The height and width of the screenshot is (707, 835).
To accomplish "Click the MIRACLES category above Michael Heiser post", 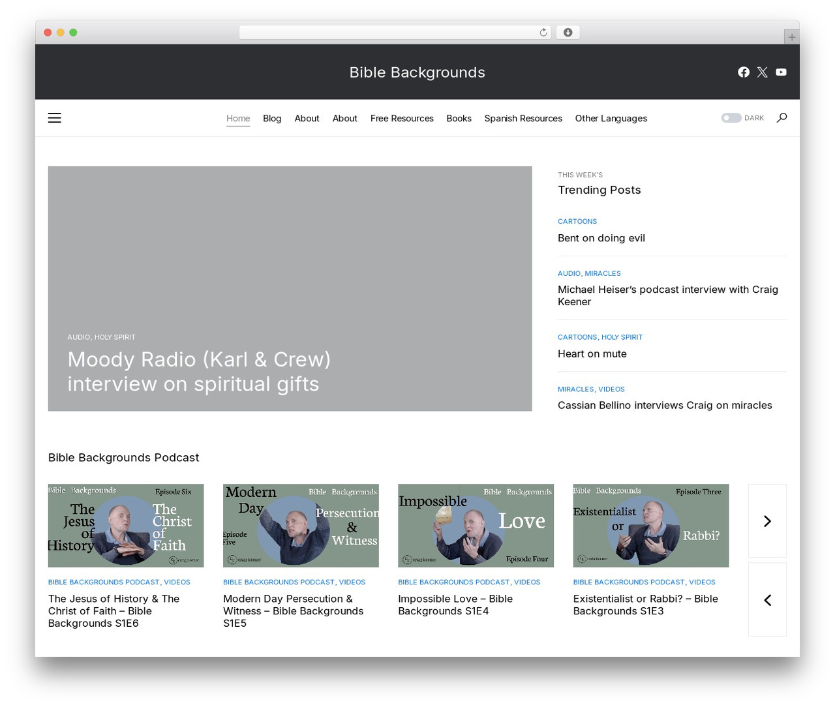I will (603, 273).
